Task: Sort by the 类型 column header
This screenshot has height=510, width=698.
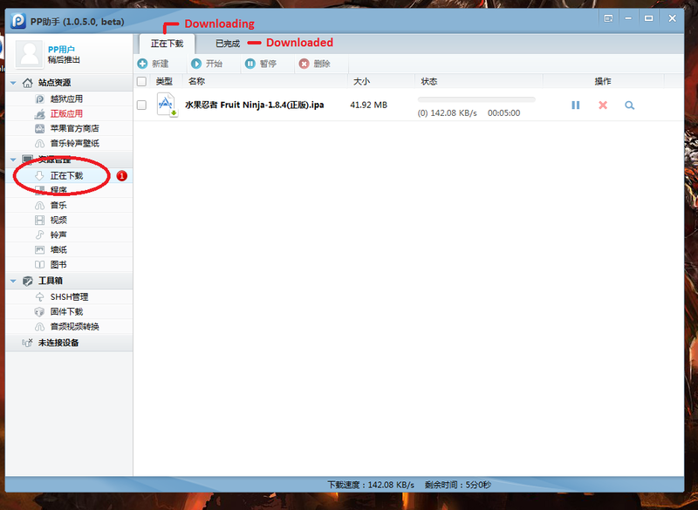Action: pos(164,81)
